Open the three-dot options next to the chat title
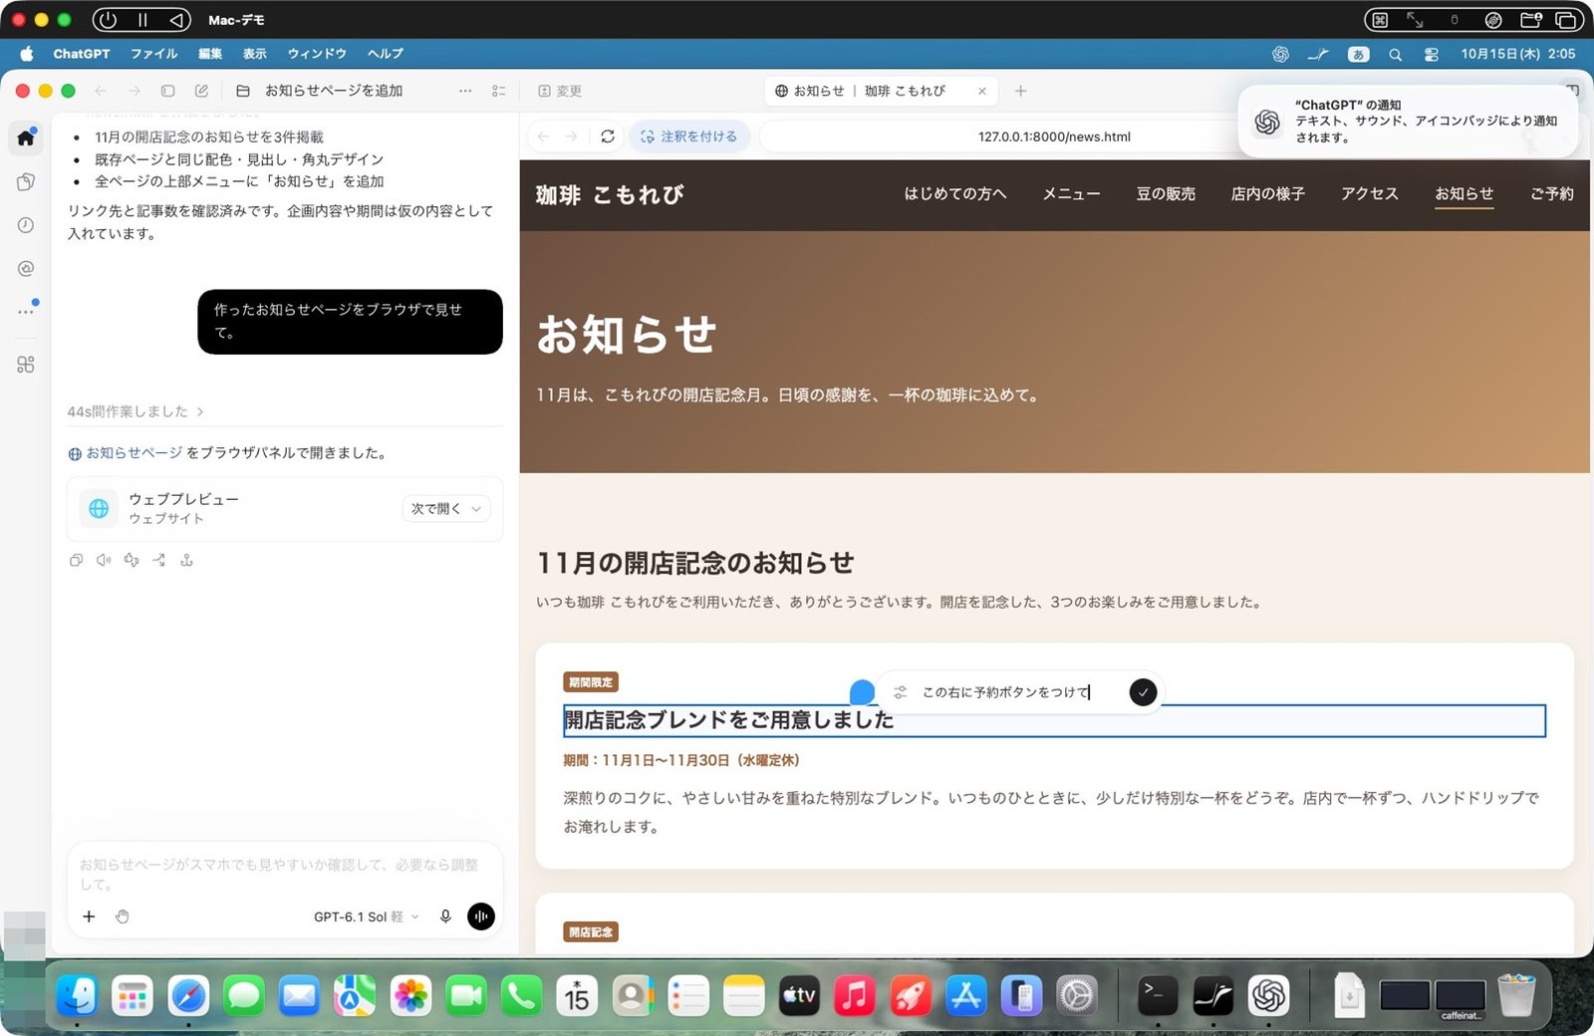 click(465, 91)
